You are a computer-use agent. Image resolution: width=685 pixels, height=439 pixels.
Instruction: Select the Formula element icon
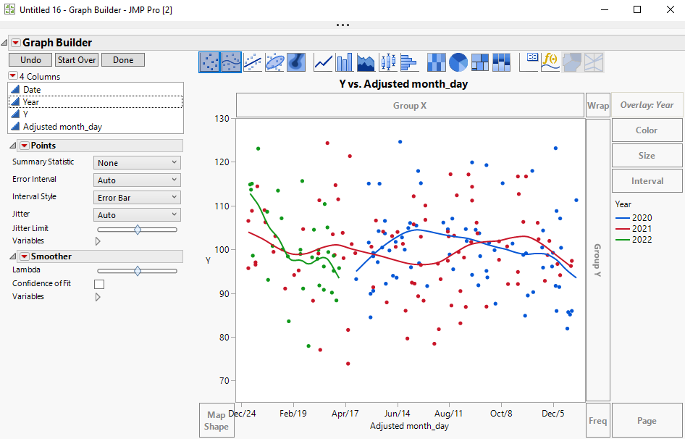[550, 62]
